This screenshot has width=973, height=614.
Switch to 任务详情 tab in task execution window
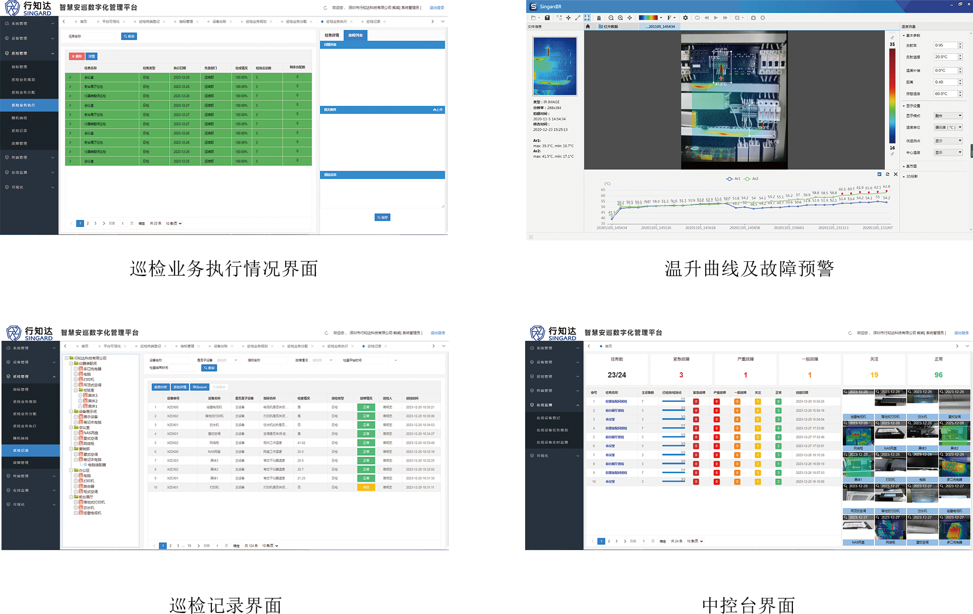click(332, 35)
